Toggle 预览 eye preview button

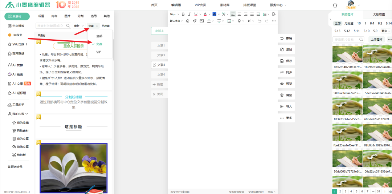(286, 84)
